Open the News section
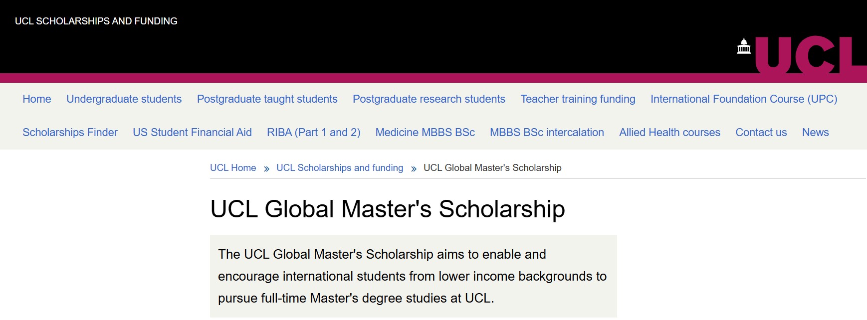This screenshot has height=320, width=867. tap(815, 132)
